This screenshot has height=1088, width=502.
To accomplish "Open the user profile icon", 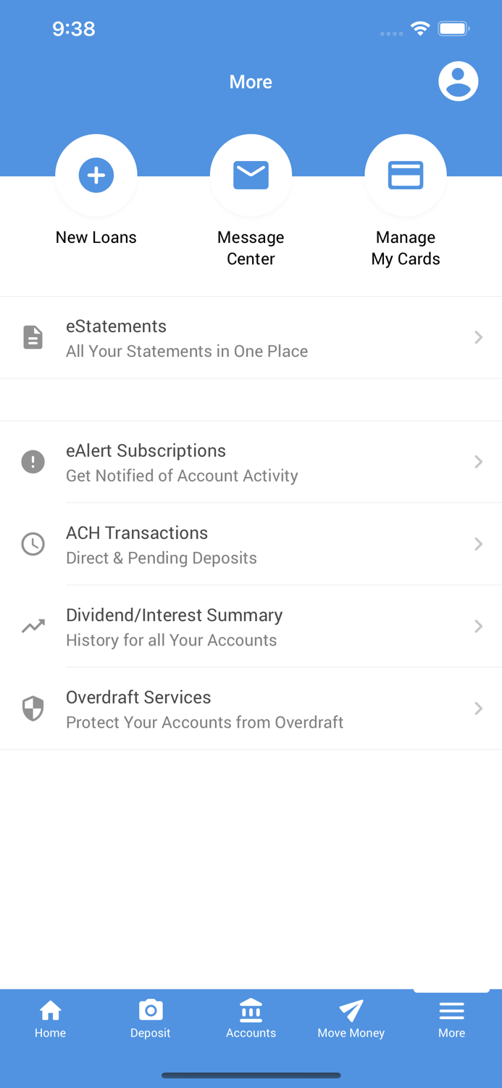I will 458,81.
